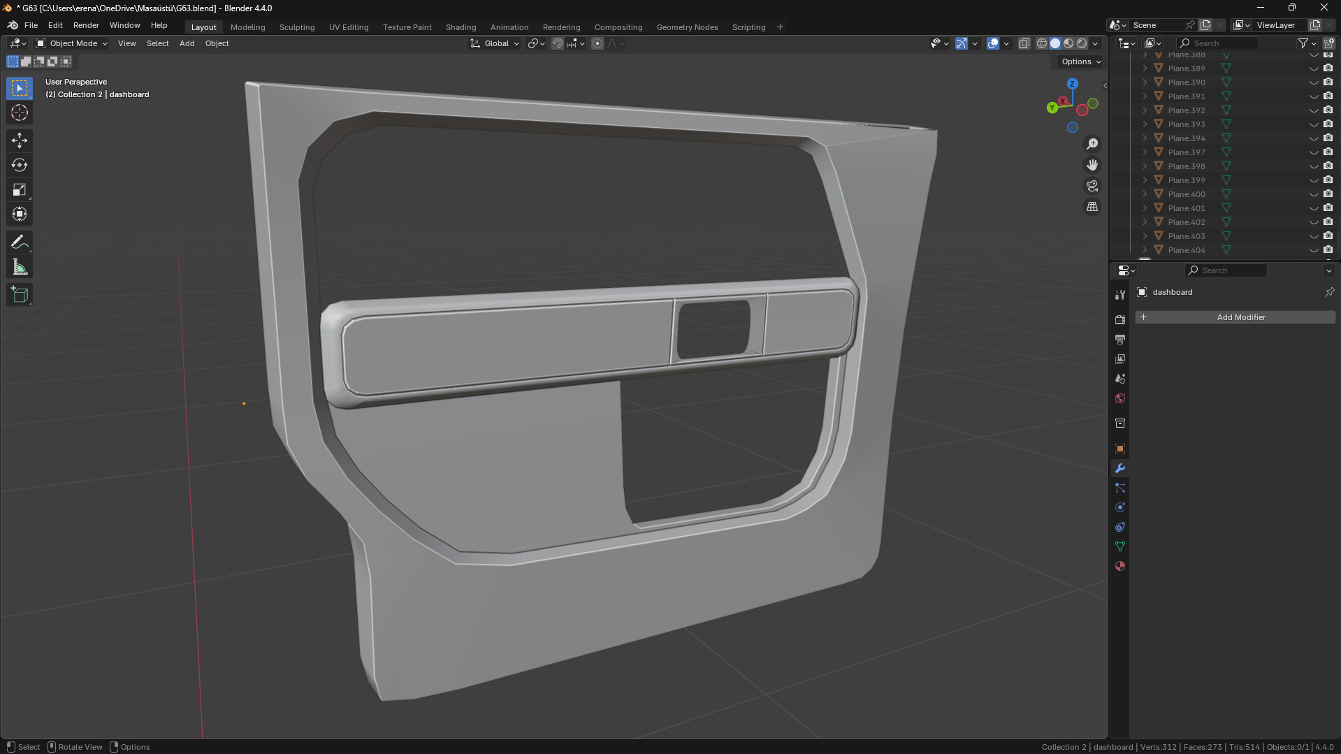Viewport: 1341px width, 754px height.
Task: Open the Collection properties tab
Action: coord(1120,423)
